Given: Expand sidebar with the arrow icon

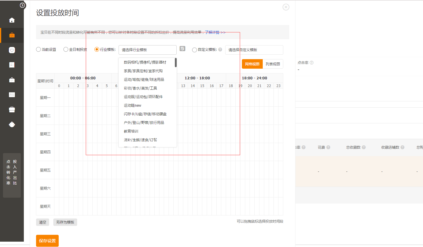Looking at the screenshot, I should (x=22, y=5).
